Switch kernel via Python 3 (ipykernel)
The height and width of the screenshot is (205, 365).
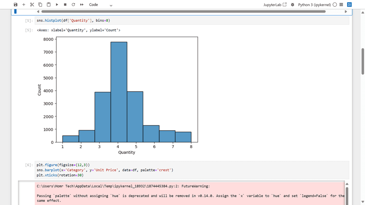(314, 5)
